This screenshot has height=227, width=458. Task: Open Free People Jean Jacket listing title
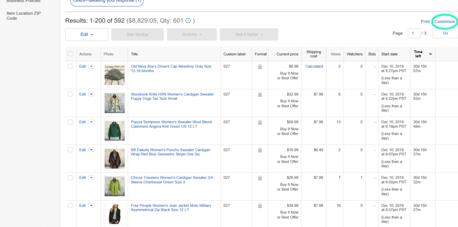point(171,207)
